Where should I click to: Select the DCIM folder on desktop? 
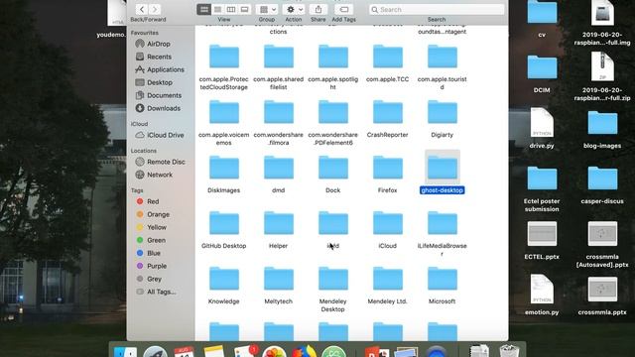542,67
